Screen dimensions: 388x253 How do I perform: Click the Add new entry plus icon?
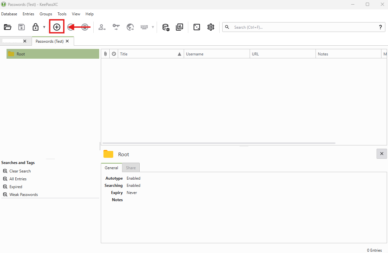point(57,27)
